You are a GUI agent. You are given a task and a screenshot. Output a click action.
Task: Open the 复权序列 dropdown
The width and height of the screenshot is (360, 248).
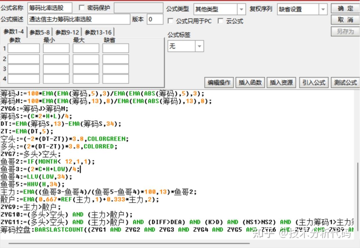[323, 9]
